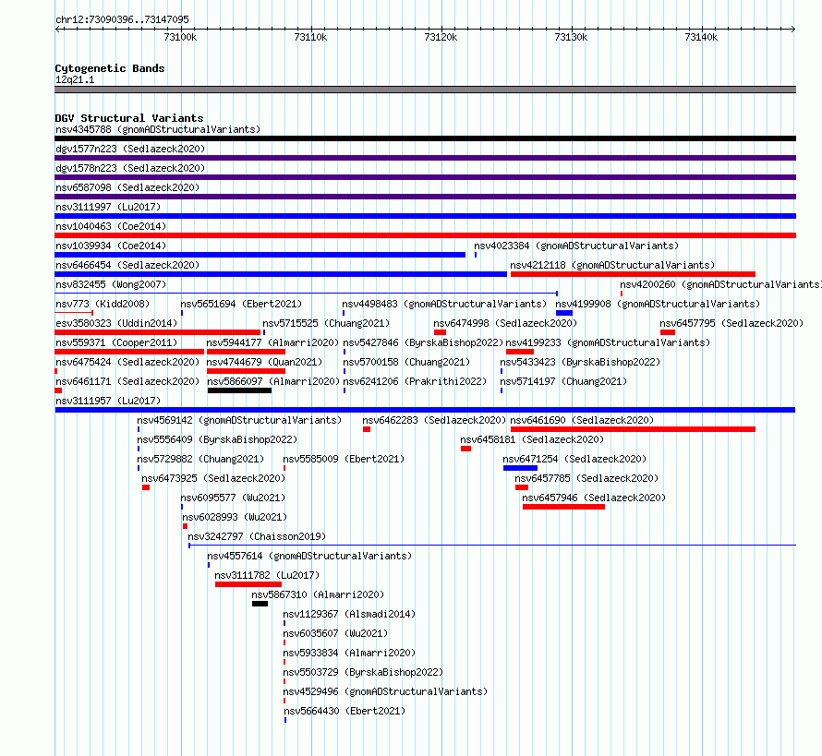Click the ruler's left scroll arrow
Screen dimensions: 822x756
58,30
